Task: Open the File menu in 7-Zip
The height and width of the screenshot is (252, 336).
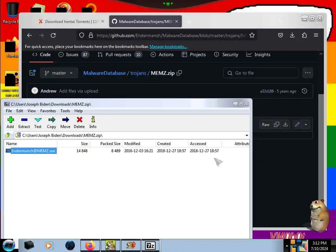Action: (9, 111)
